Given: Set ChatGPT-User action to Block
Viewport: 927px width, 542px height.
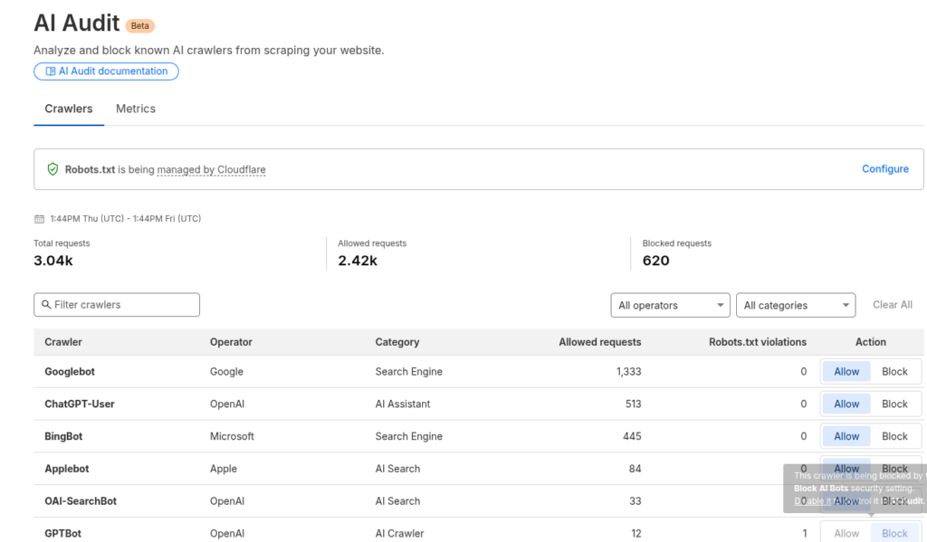Looking at the screenshot, I should pos(894,404).
